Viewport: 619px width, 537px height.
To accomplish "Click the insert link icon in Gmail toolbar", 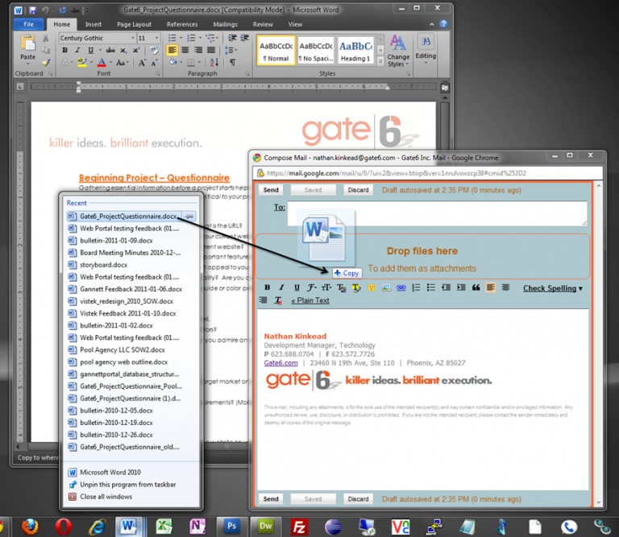I will (x=401, y=287).
